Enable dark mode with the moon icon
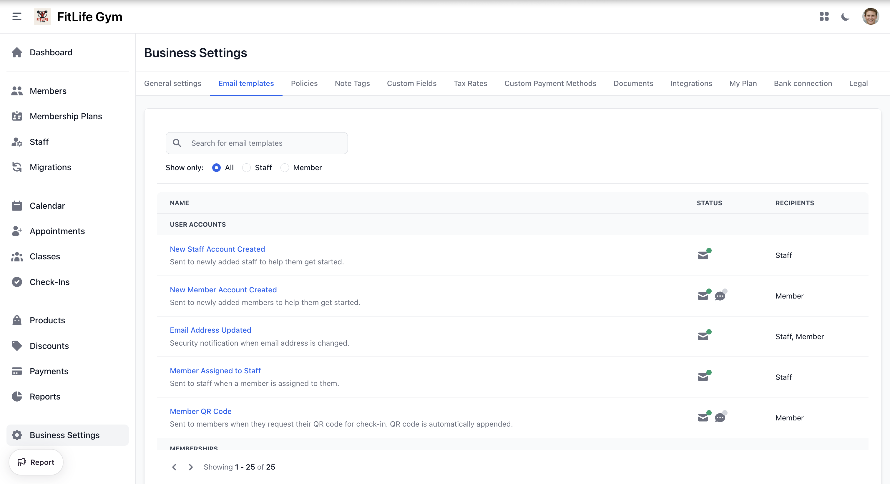 click(846, 16)
